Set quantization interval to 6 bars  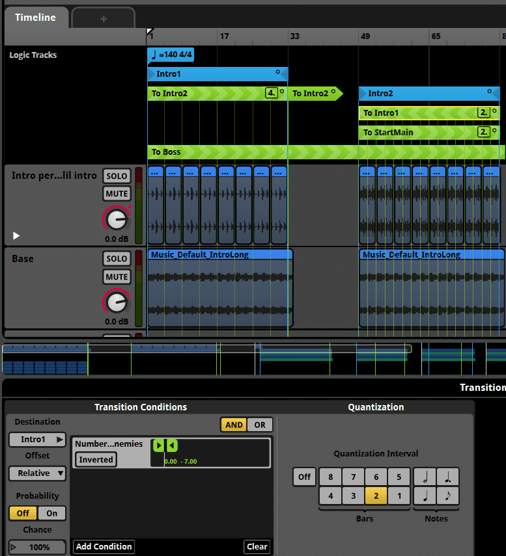point(376,477)
